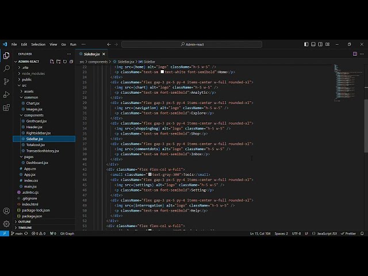Toggle the secondary side bar layout
This screenshot has height=276, width=368.
[x=320, y=44]
